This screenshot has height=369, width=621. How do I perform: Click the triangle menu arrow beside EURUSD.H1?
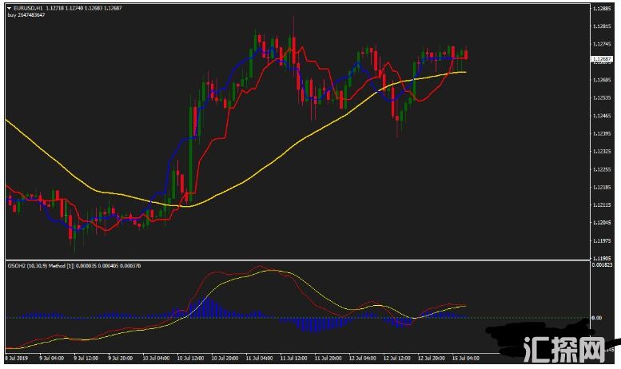click(x=9, y=8)
